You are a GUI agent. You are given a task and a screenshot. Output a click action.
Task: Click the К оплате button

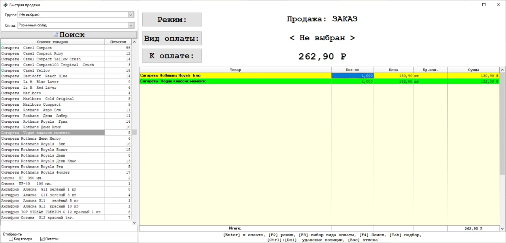point(172,56)
